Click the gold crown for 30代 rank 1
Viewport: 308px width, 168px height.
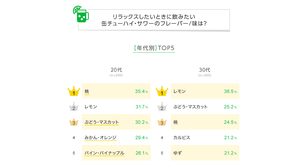[162, 91]
